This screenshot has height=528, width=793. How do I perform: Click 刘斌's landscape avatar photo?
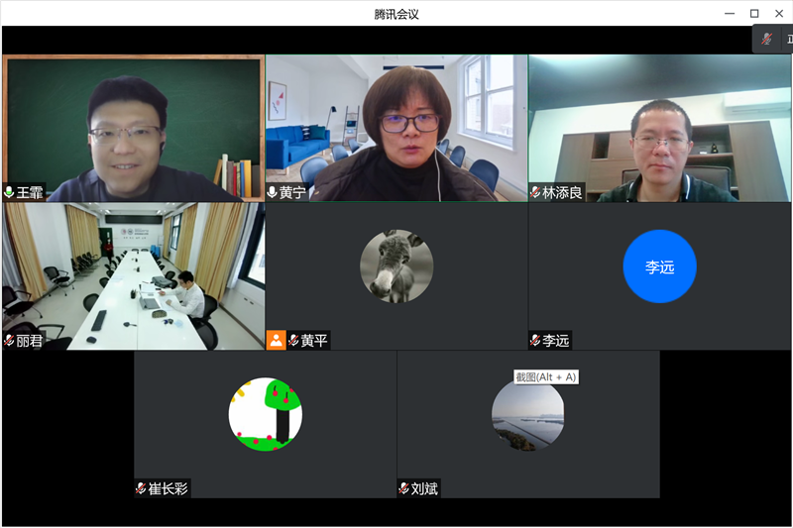click(528, 416)
